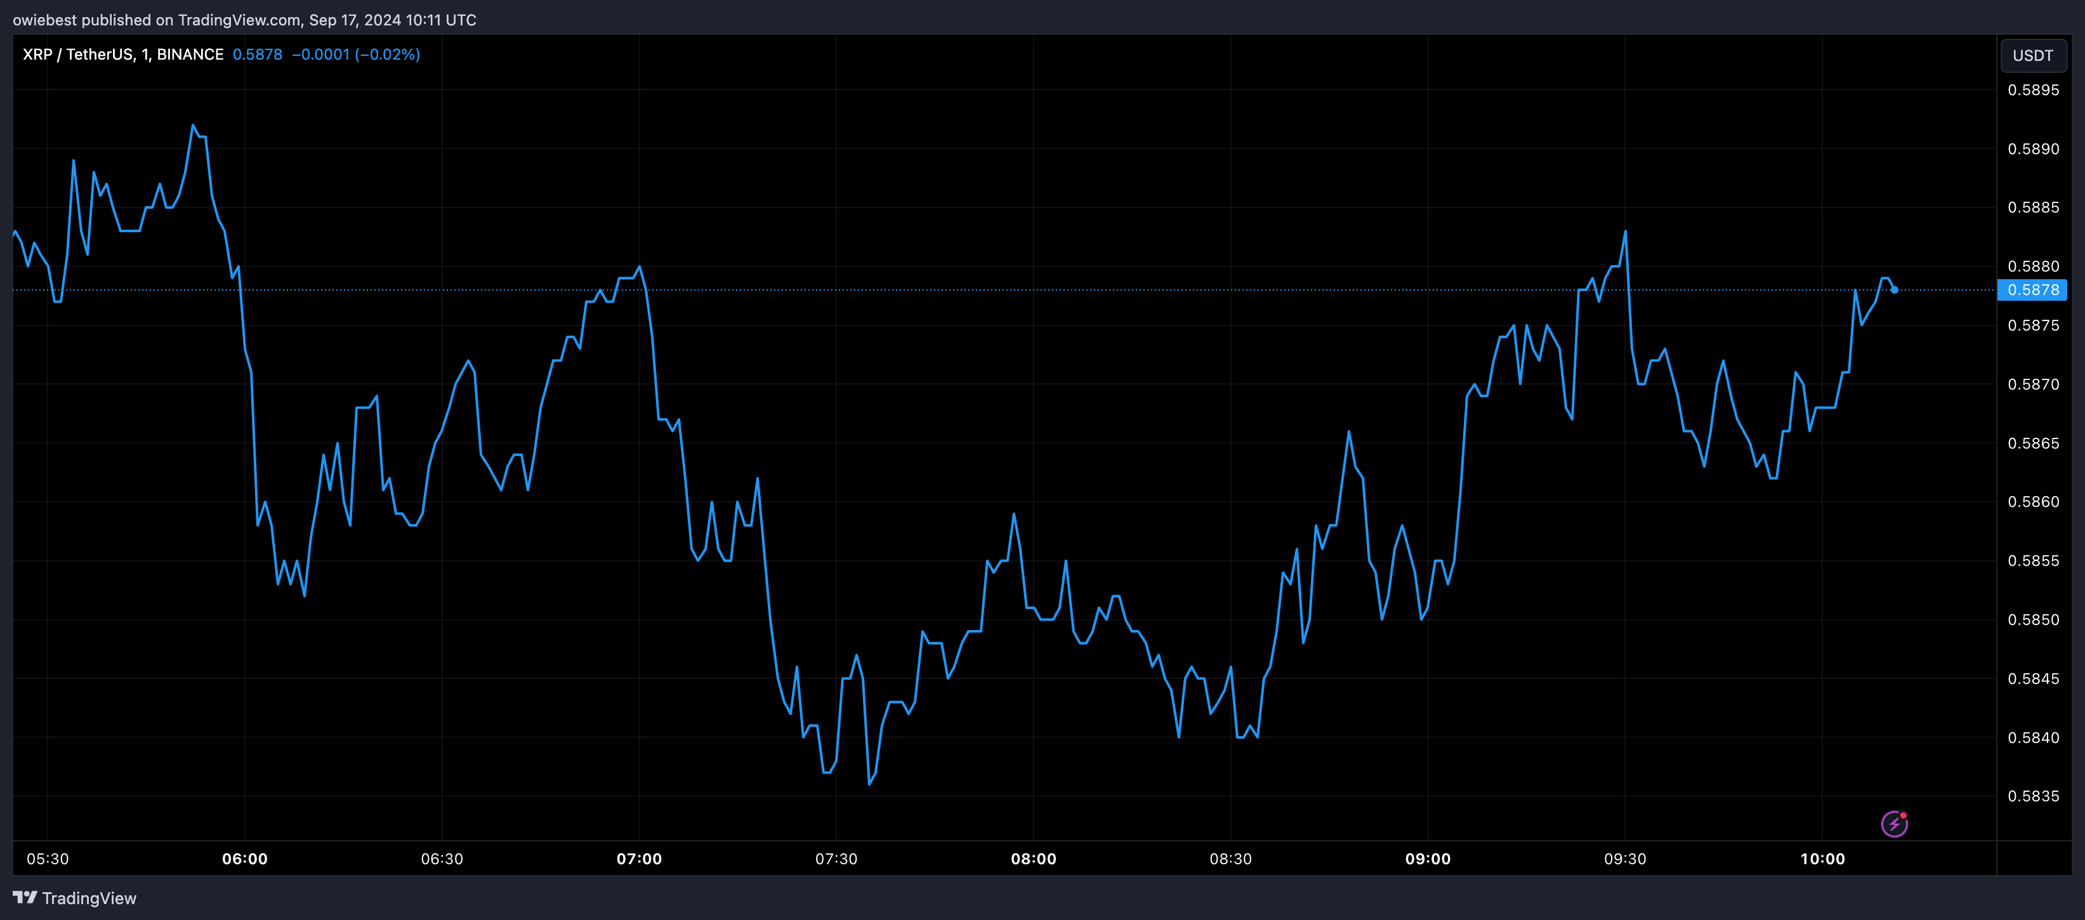The image size is (2085, 920).
Task: Select the XRP / TetherUS symbol title
Action: pyautogui.click(x=123, y=54)
